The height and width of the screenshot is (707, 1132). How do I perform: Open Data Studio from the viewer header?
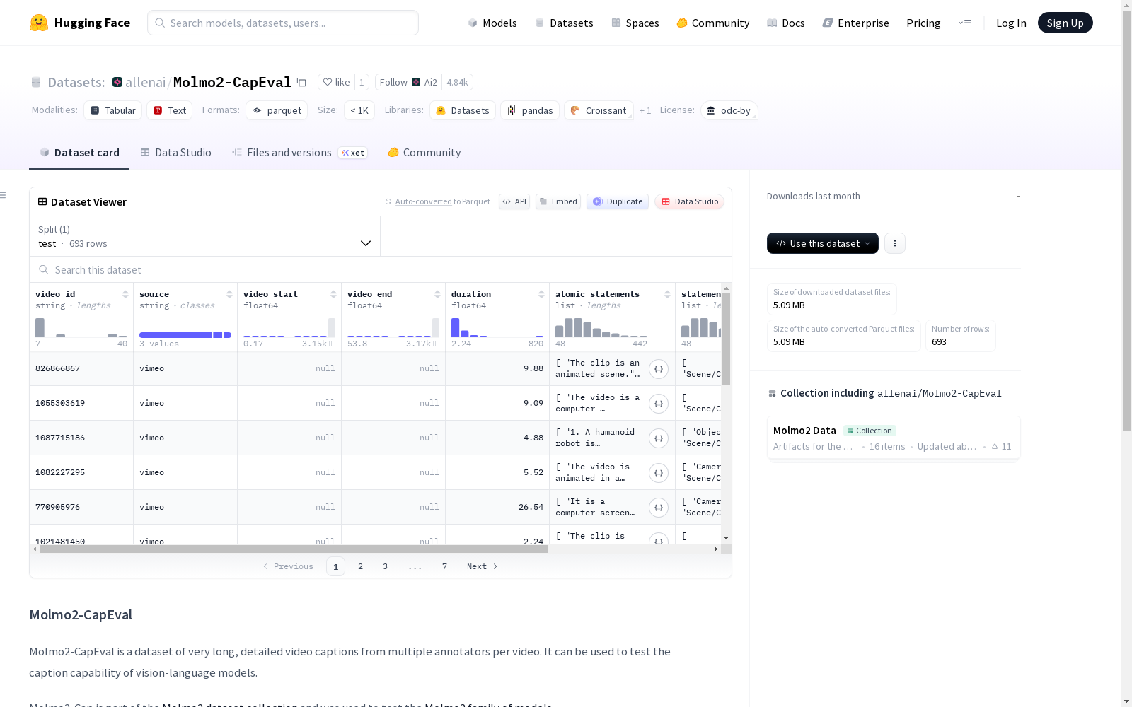tap(690, 201)
